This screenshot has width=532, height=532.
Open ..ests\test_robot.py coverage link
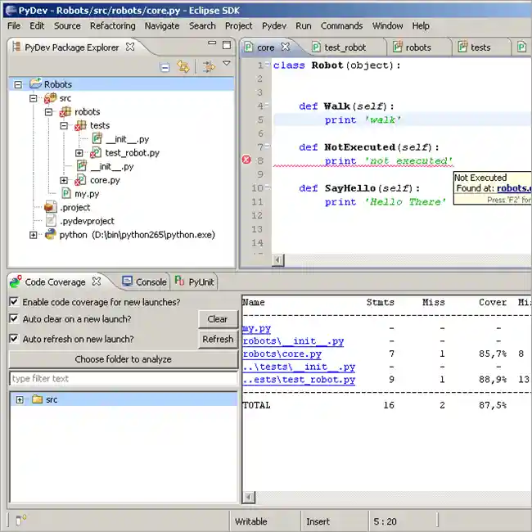tap(299, 379)
